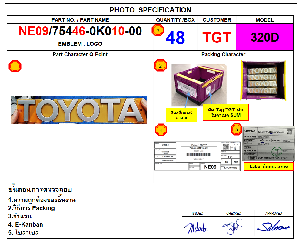Click the QR code on the box label
This screenshot has height=249, width=302.
pyautogui.click(x=290, y=132)
